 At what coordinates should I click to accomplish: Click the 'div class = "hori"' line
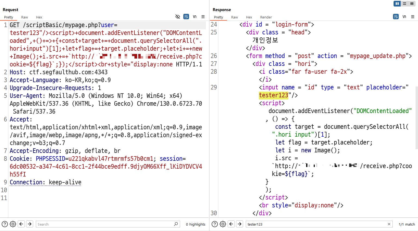click(285, 64)
